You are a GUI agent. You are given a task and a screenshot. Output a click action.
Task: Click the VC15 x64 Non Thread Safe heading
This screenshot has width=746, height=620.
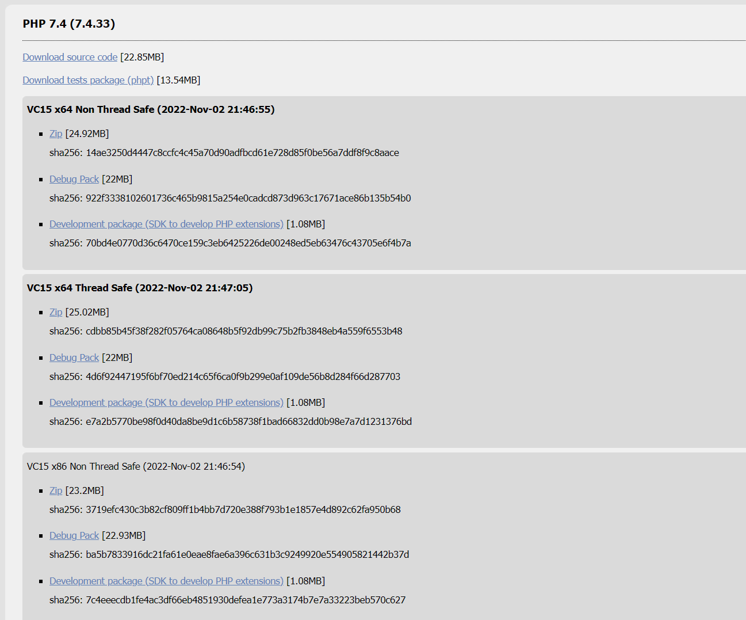pyautogui.click(x=151, y=109)
